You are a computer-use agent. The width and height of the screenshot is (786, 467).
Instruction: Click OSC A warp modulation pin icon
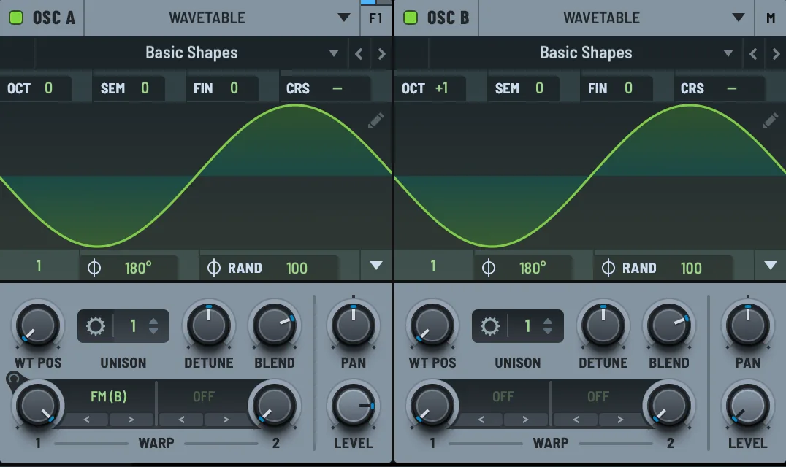pos(14,379)
